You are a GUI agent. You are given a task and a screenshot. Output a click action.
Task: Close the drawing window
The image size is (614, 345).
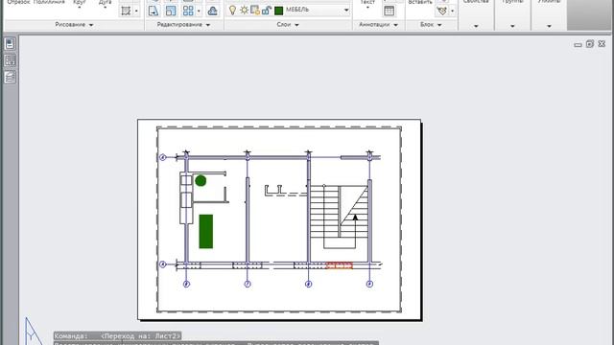602,44
